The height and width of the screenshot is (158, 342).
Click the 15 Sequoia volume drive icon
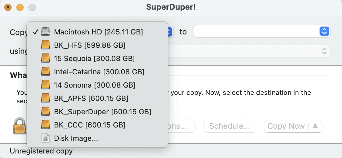[x=45, y=59]
